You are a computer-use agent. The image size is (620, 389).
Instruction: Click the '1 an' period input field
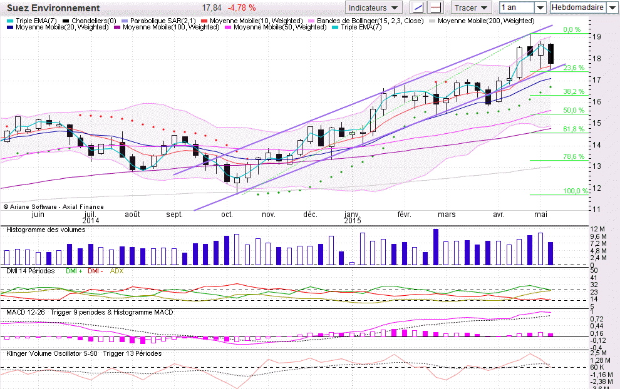click(517, 8)
